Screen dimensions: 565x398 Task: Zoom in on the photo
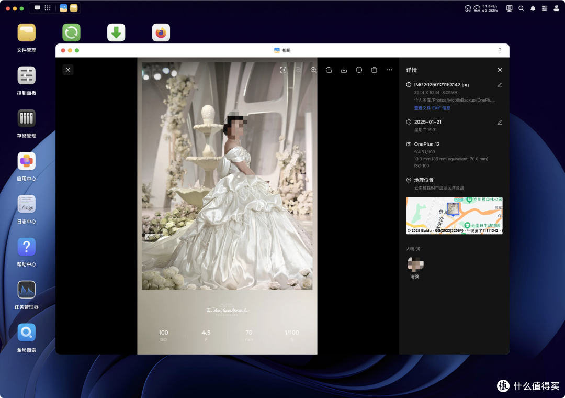click(313, 70)
